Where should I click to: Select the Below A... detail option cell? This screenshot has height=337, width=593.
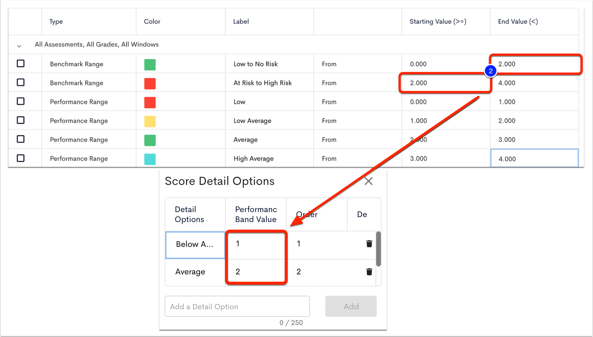coord(195,245)
